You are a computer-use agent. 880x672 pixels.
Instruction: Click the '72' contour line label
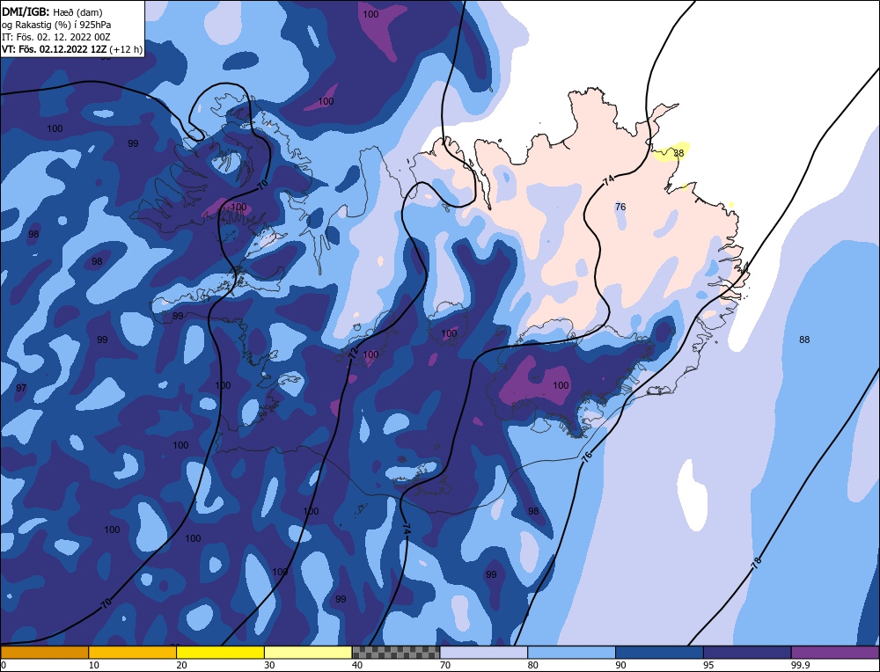click(353, 353)
